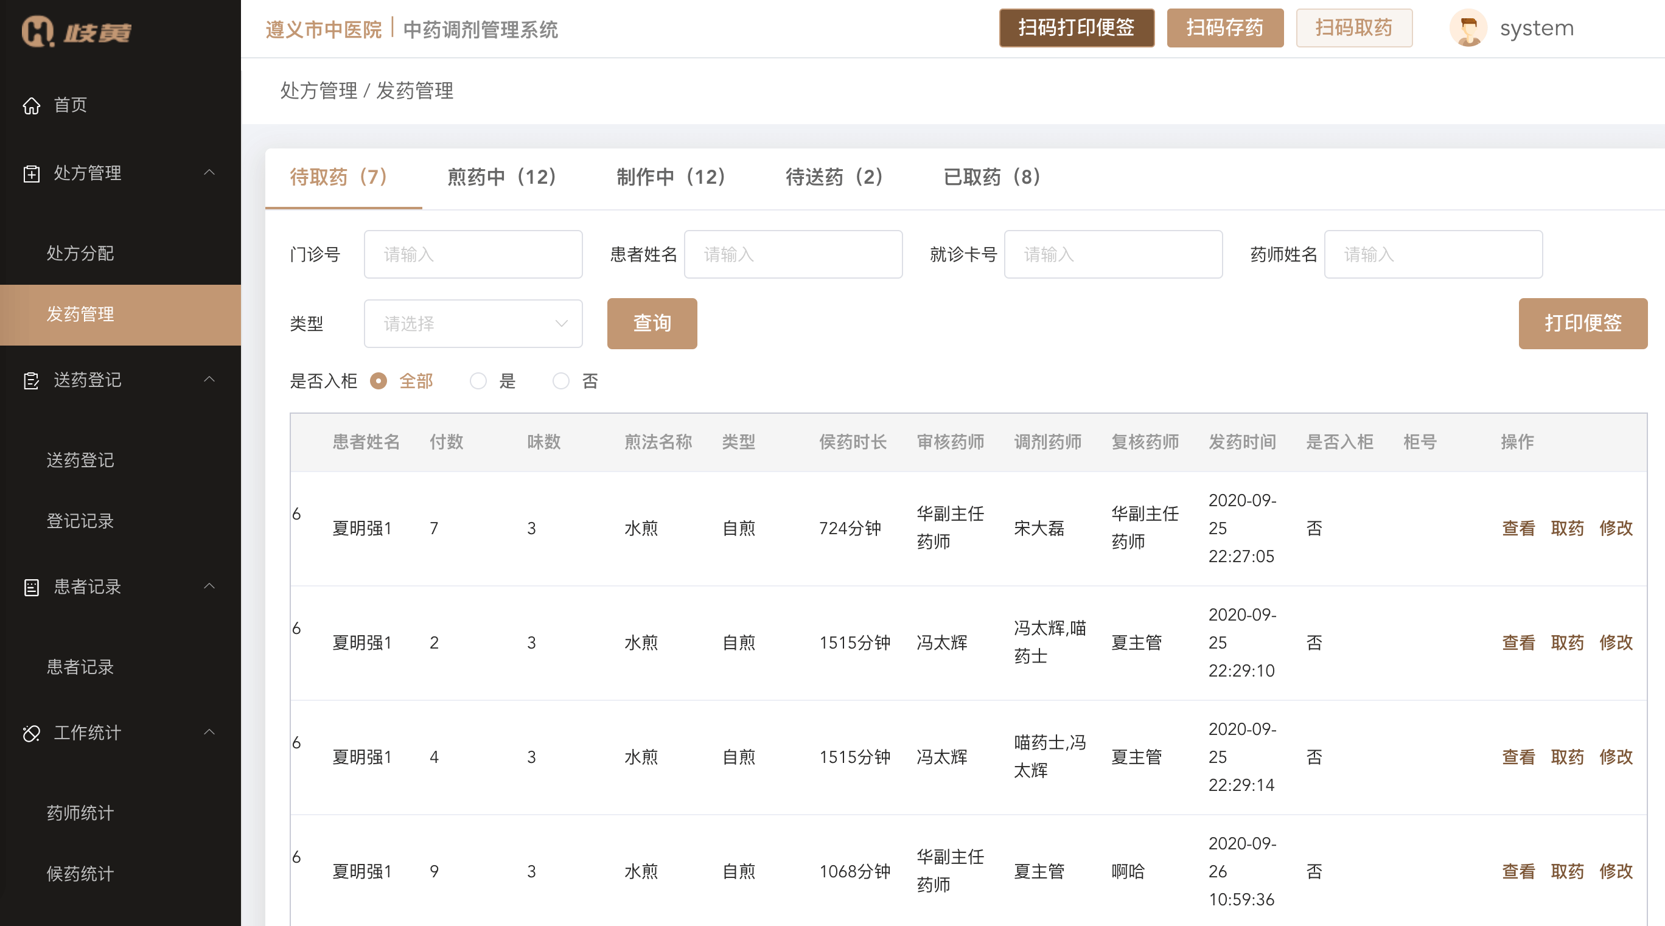The height and width of the screenshot is (926, 1665).
Task: Click the 查询 search button
Action: [x=652, y=323]
